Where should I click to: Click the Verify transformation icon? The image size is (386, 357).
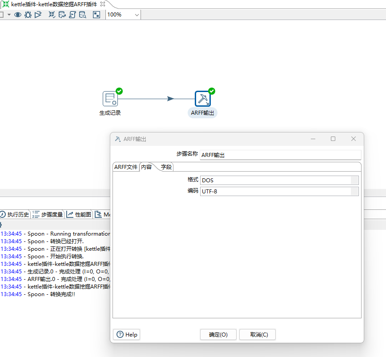click(52, 15)
